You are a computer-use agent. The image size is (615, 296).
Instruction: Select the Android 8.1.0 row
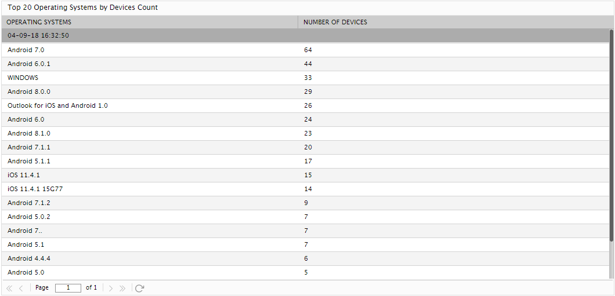(305, 133)
